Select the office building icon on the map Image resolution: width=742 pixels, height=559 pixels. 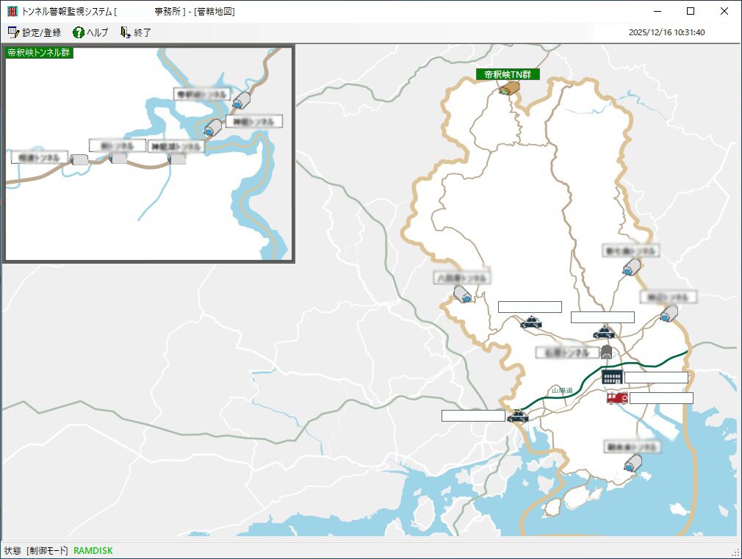click(611, 377)
